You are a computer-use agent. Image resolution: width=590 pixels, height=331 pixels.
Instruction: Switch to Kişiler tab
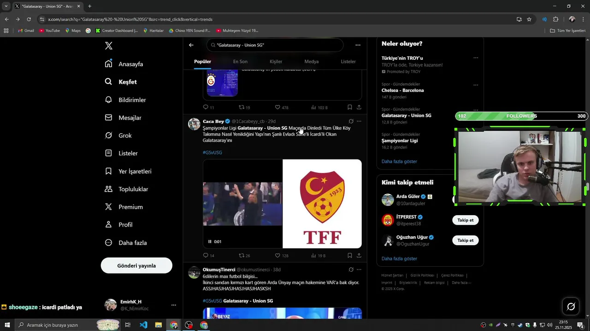tap(276, 62)
